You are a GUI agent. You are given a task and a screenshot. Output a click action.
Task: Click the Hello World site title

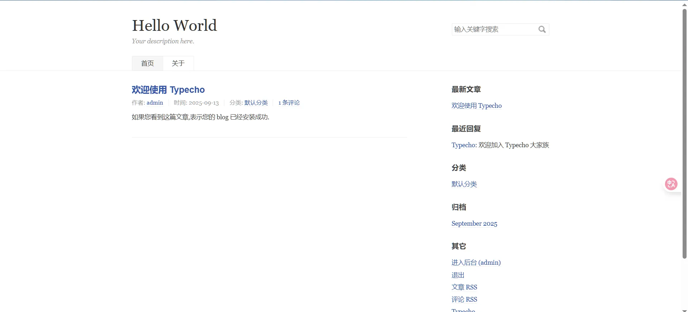coord(175,25)
